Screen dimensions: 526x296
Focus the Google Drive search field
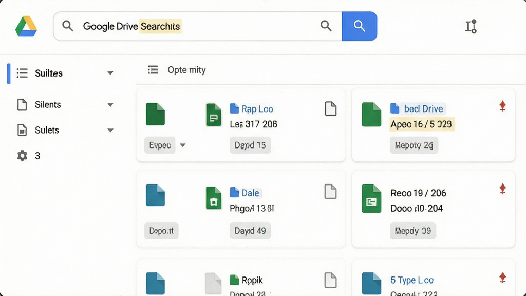[x=198, y=26]
